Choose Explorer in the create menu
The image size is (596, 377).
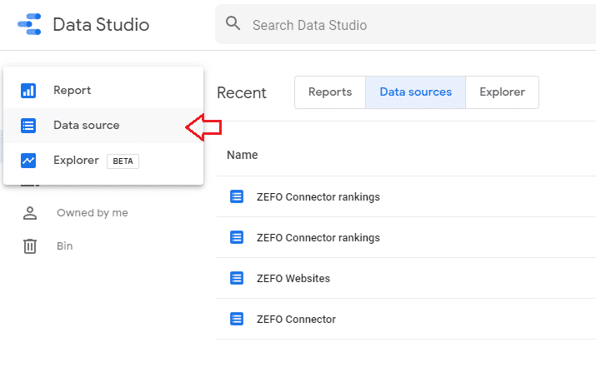point(103,161)
